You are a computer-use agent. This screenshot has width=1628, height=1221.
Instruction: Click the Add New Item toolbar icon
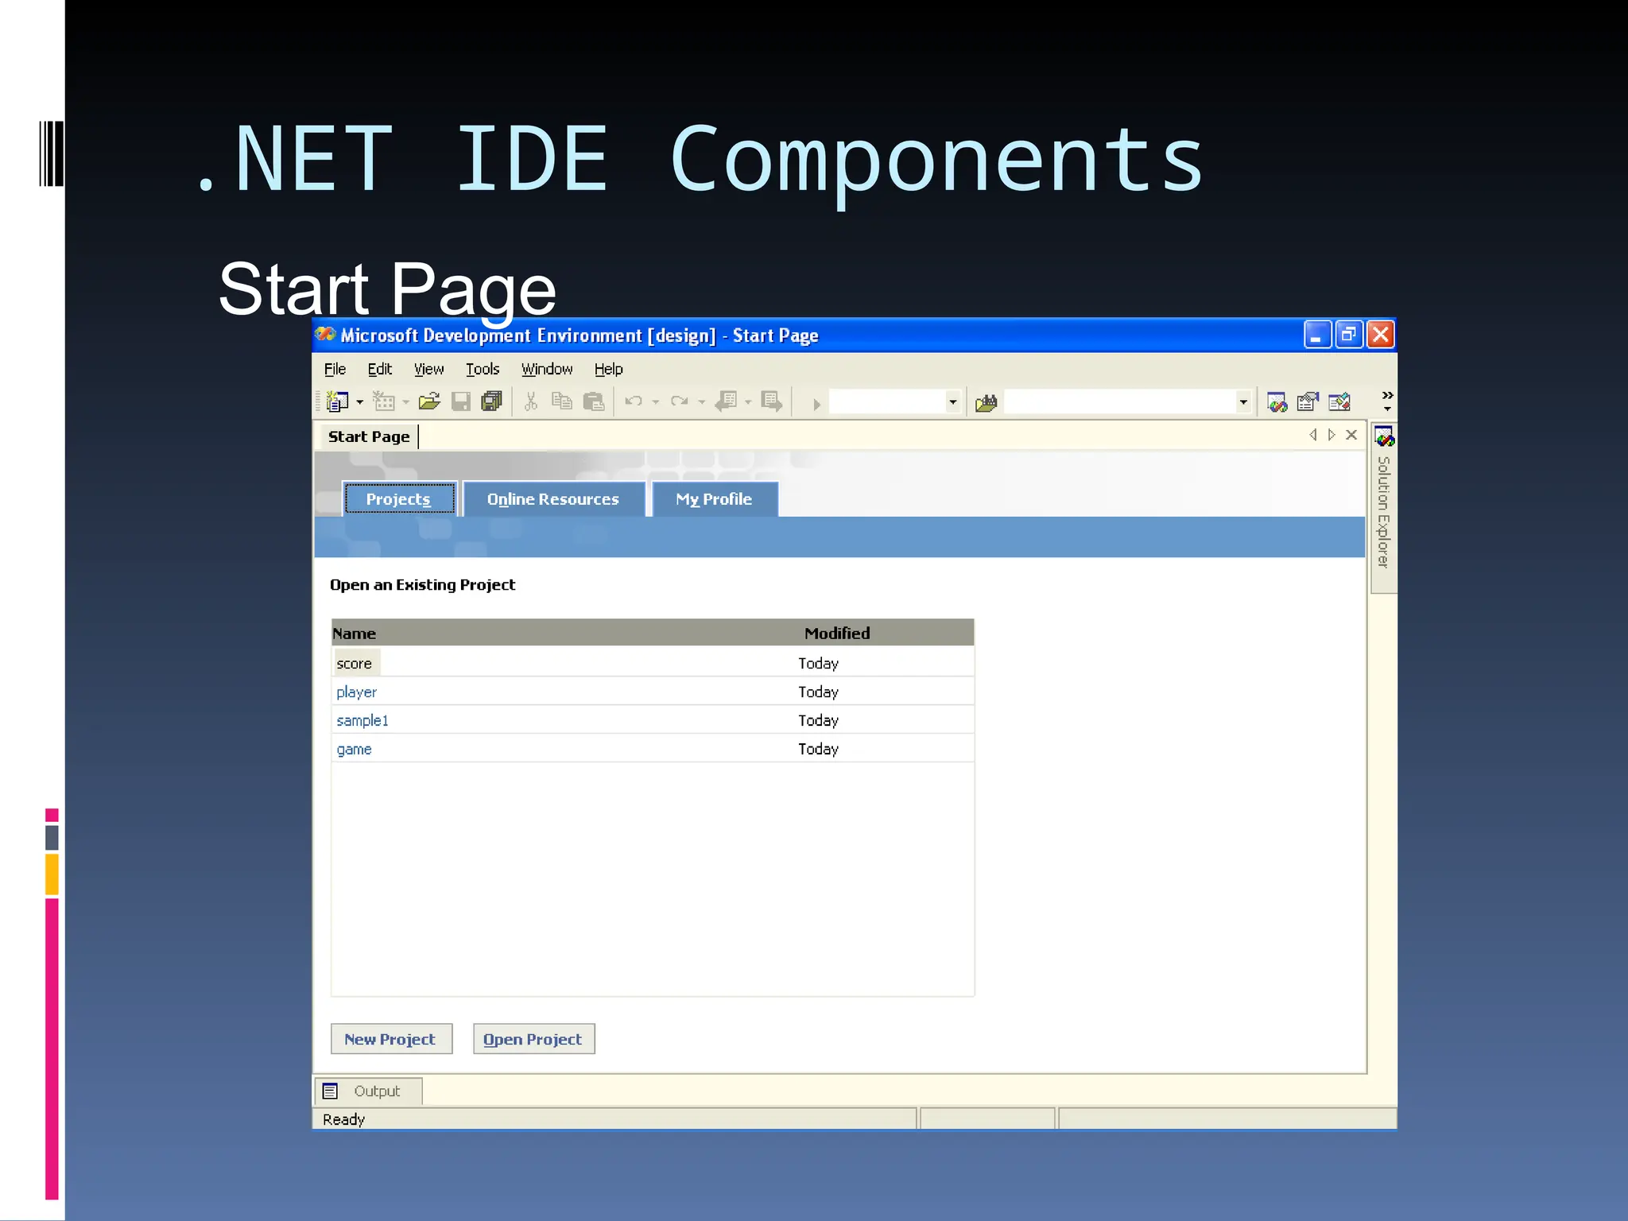pos(384,402)
